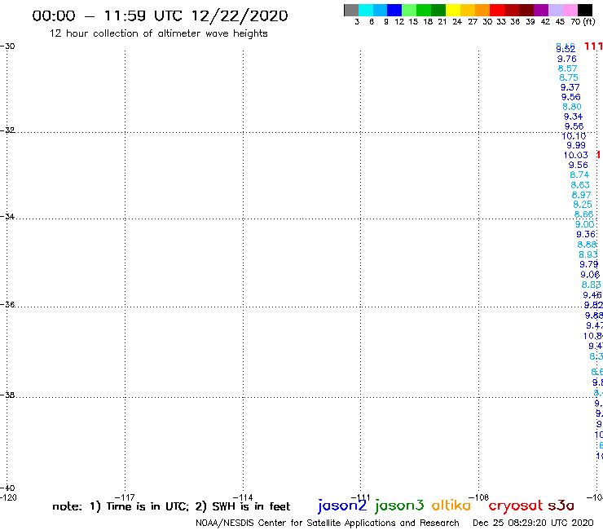Click the timestamp 'Dec 25 08:29:20 UTC 2020'
Screen dimensions: 603x530
click(533, 523)
